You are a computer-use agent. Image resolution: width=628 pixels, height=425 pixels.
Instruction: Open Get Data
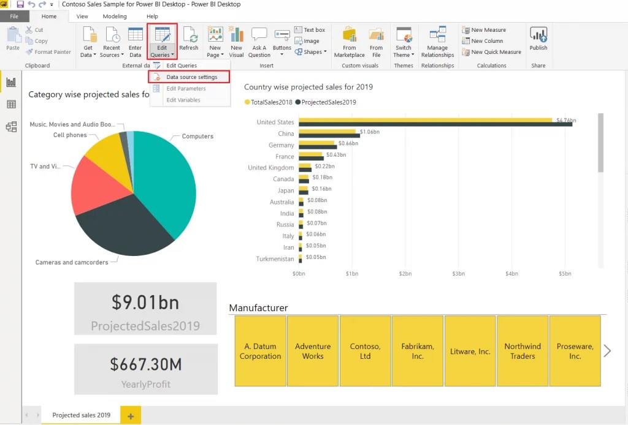click(x=88, y=41)
